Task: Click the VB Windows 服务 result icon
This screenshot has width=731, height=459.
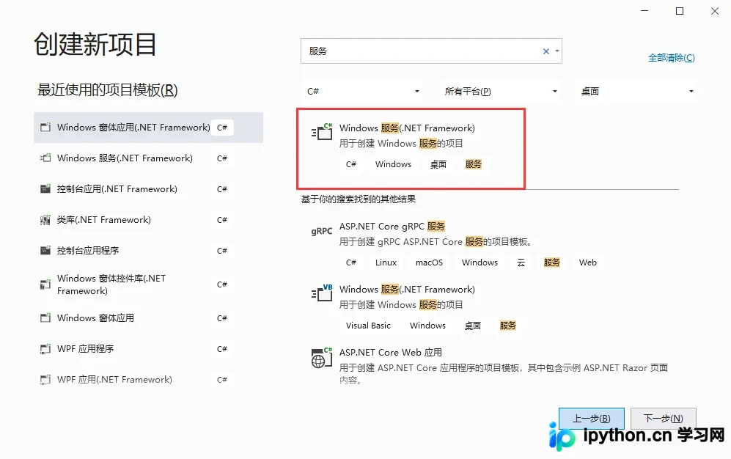Action: coord(322,293)
